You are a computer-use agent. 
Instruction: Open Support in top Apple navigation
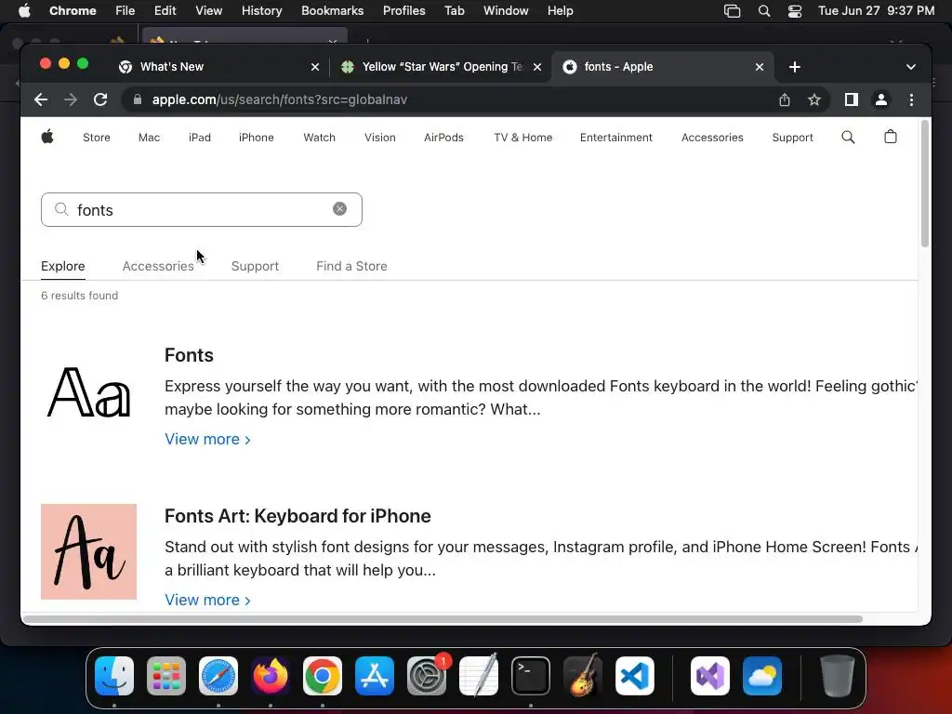[792, 138]
